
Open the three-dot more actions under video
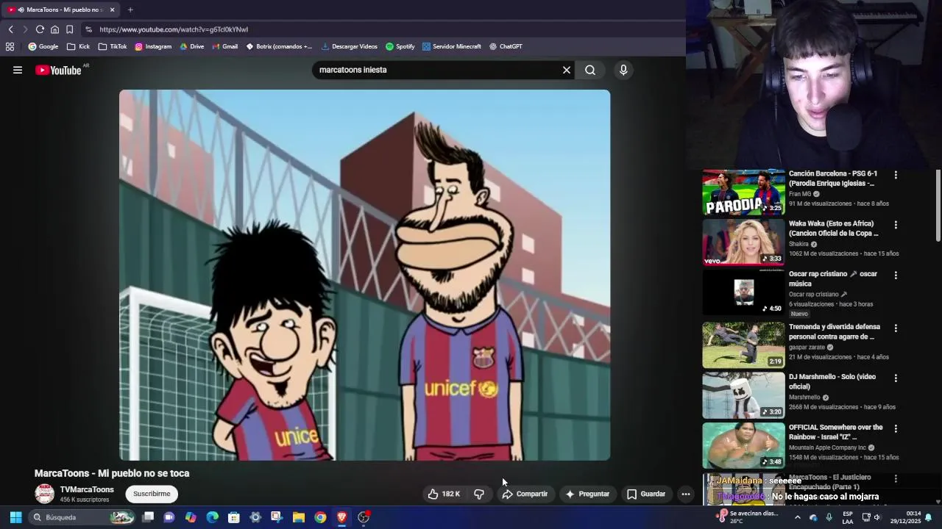coord(686,494)
